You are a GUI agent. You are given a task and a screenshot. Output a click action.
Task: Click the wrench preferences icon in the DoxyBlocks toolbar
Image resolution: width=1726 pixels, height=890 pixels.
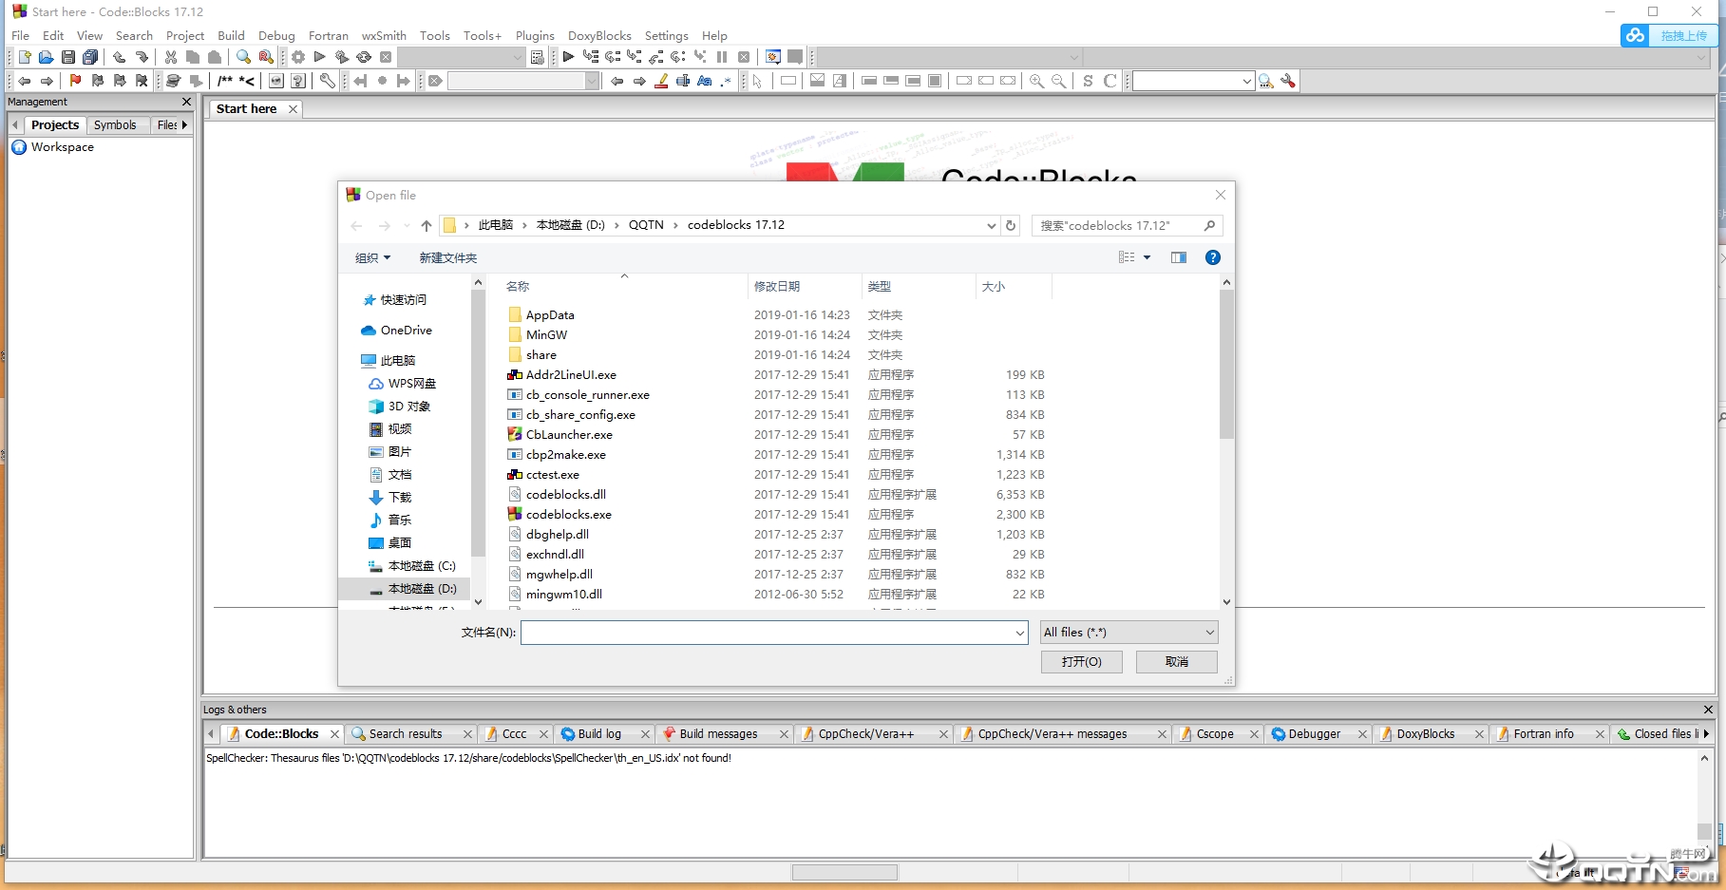point(328,81)
